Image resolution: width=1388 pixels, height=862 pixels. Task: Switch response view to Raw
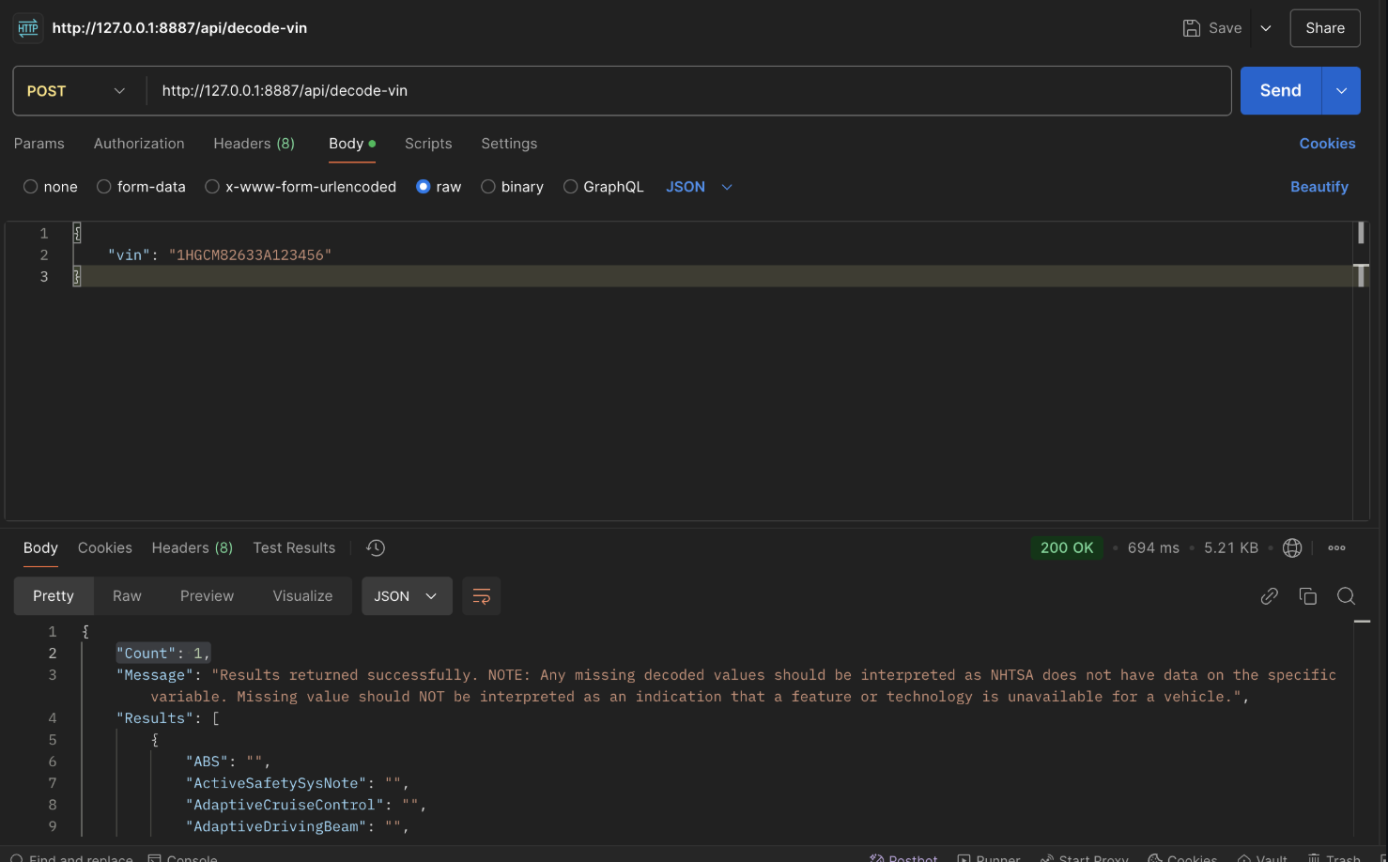[127, 596]
